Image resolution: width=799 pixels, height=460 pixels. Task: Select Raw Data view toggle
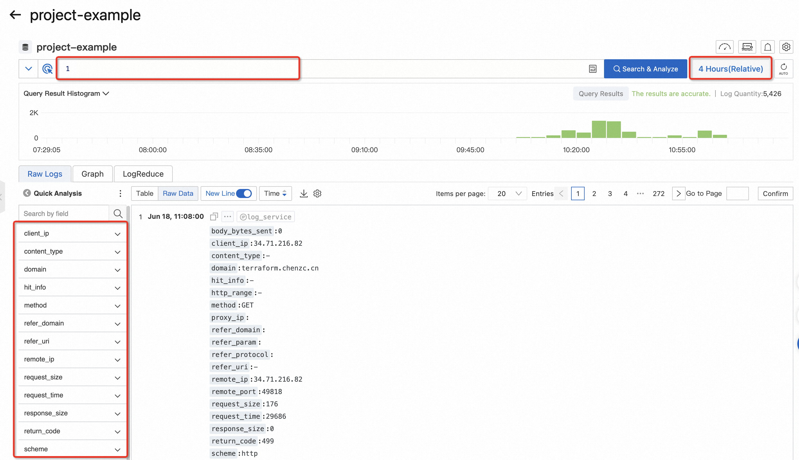177,193
